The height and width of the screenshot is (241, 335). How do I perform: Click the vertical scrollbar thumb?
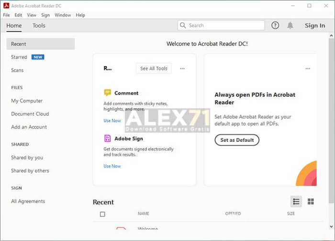[x=331, y=121]
